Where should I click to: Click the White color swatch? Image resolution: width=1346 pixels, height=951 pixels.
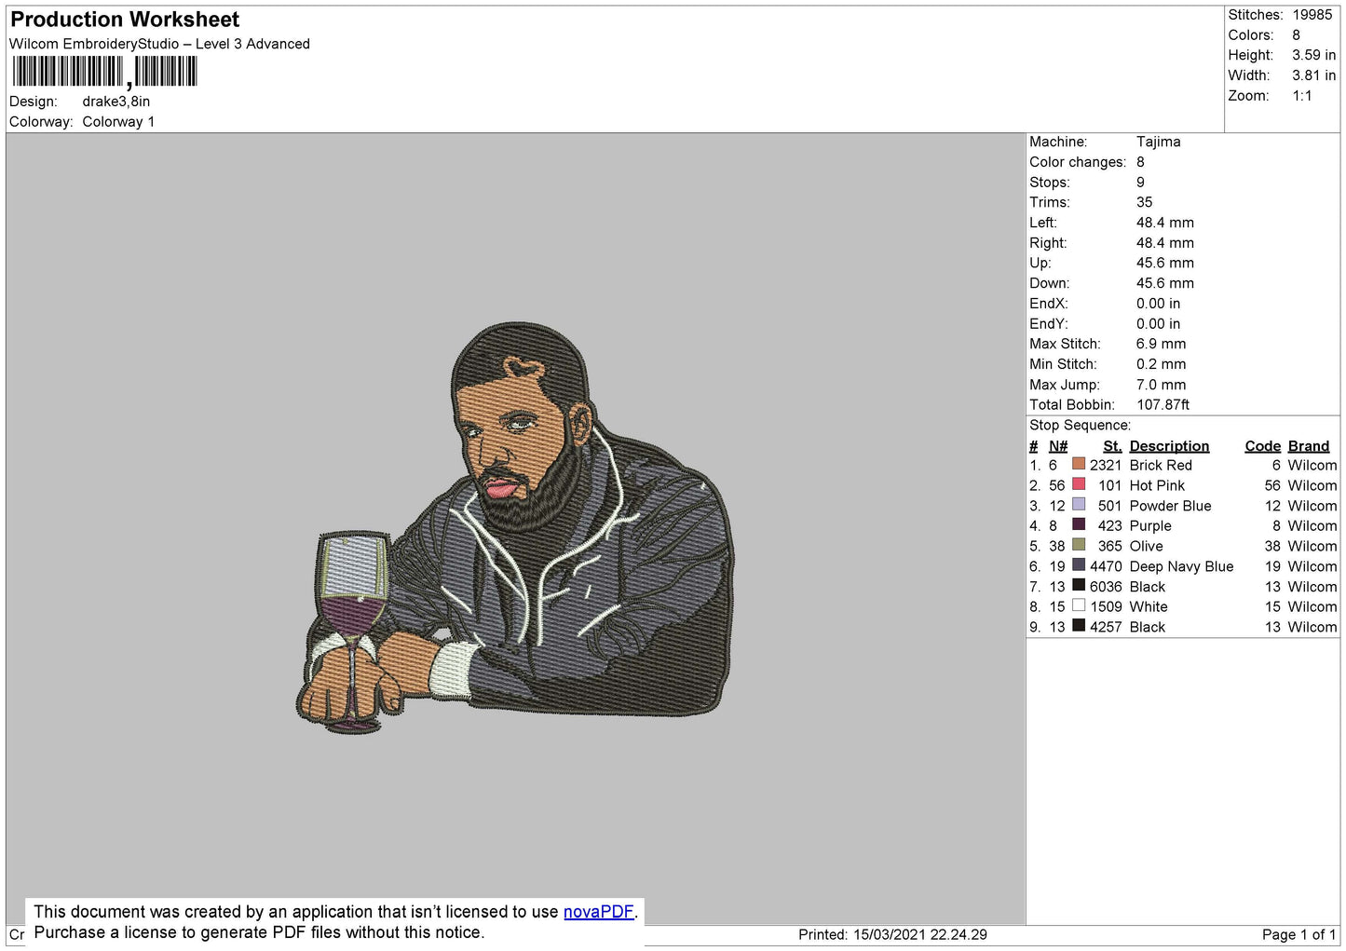1079,605
